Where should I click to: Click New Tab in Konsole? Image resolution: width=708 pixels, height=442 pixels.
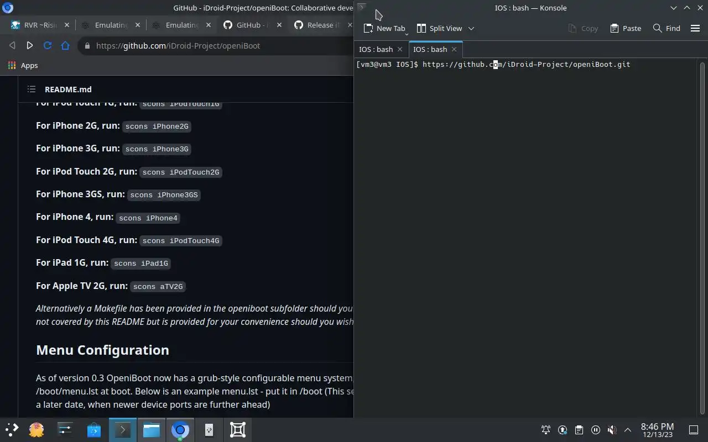[x=384, y=28]
